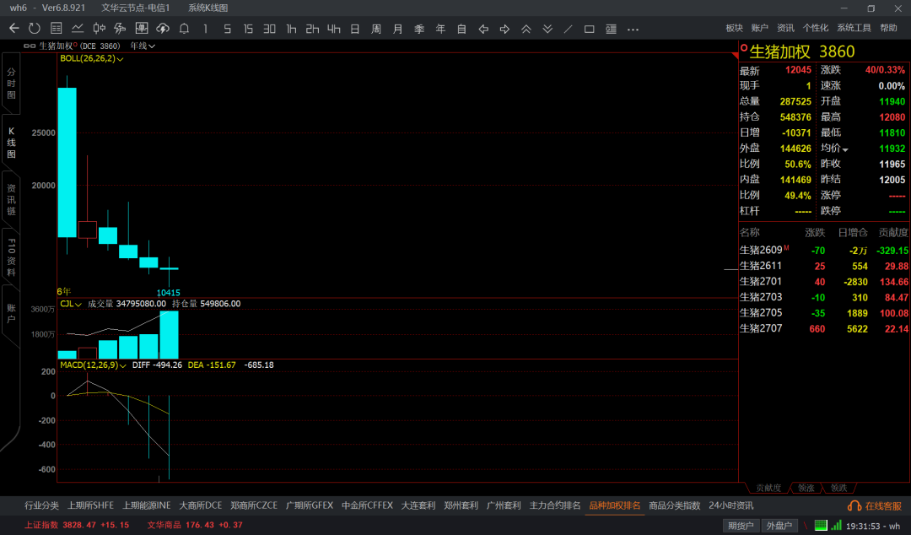This screenshot has height=535, width=911.
Task: Click the 期货户 button
Action: (x=741, y=525)
